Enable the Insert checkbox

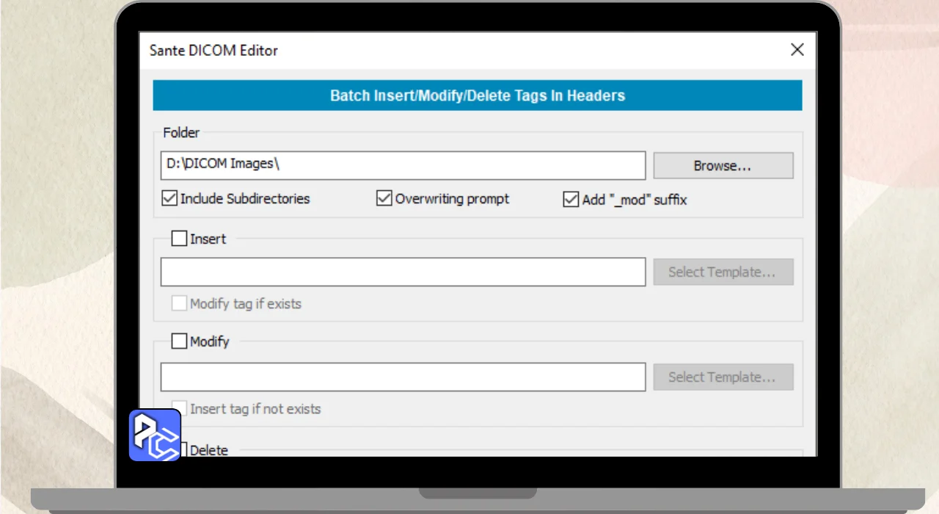click(x=179, y=239)
